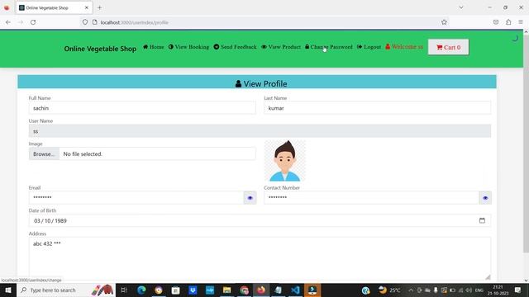The height and width of the screenshot is (297, 529).
Task: Open the Firefox application menu (hamburger)
Action: point(521,22)
